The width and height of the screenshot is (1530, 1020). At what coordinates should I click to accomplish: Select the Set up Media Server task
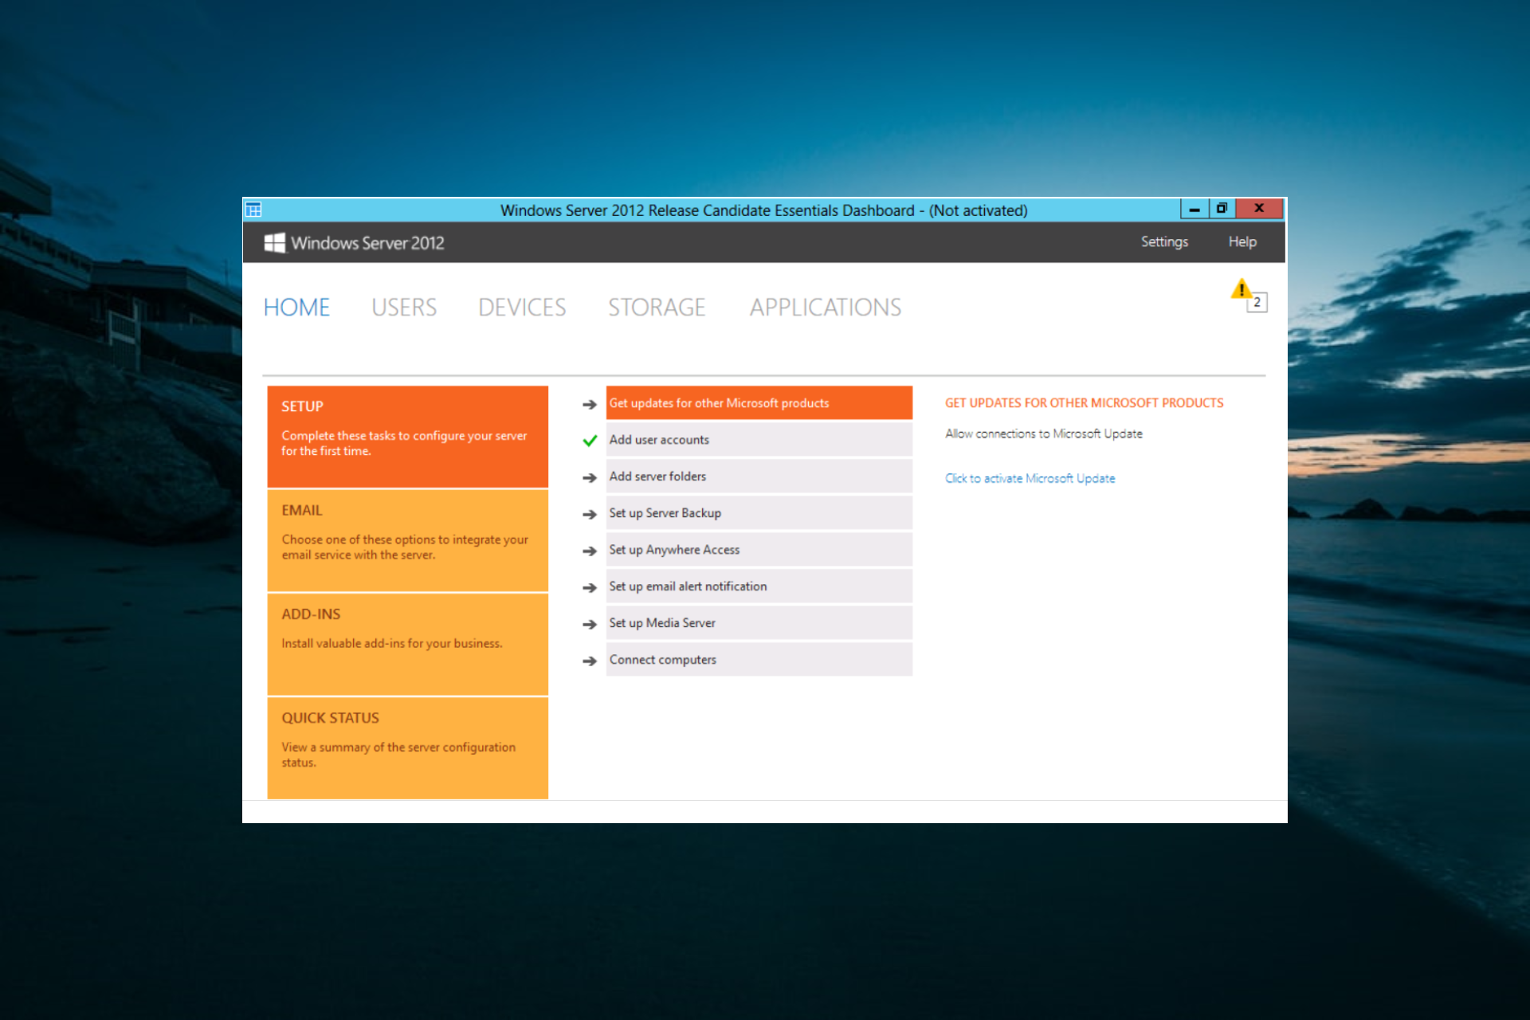coord(759,623)
